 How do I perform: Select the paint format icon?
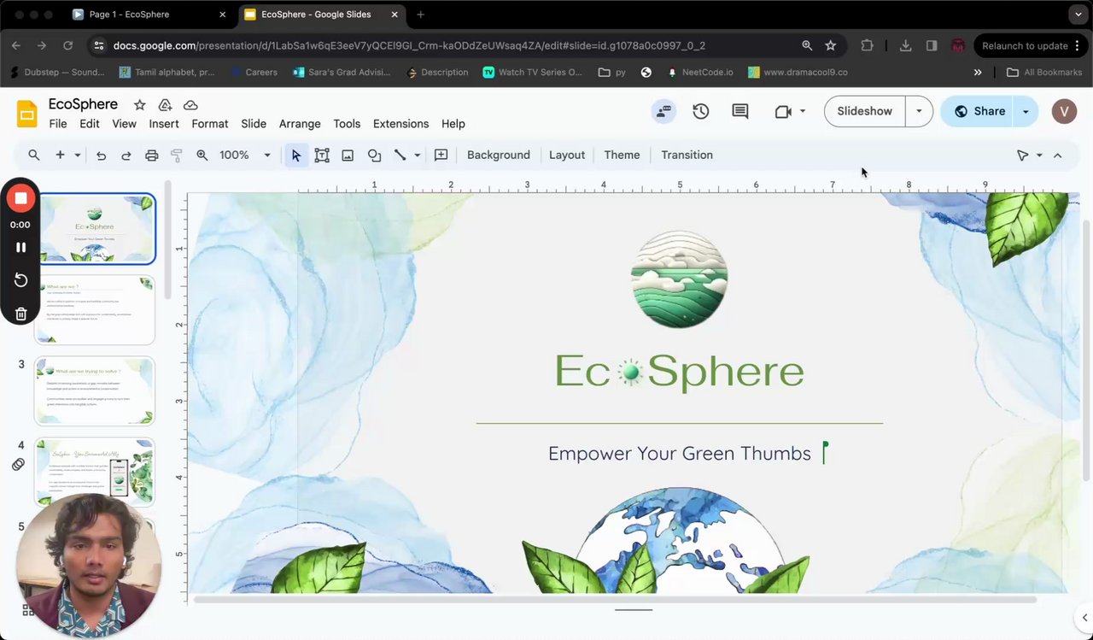[x=177, y=155]
